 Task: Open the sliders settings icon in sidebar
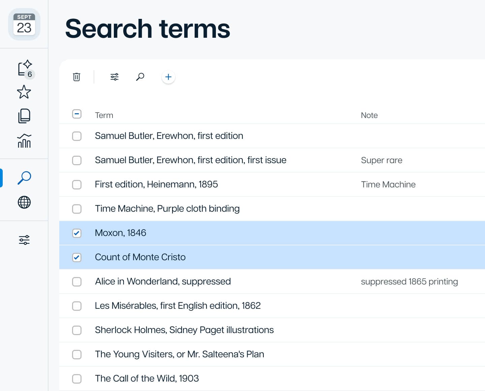(24, 240)
